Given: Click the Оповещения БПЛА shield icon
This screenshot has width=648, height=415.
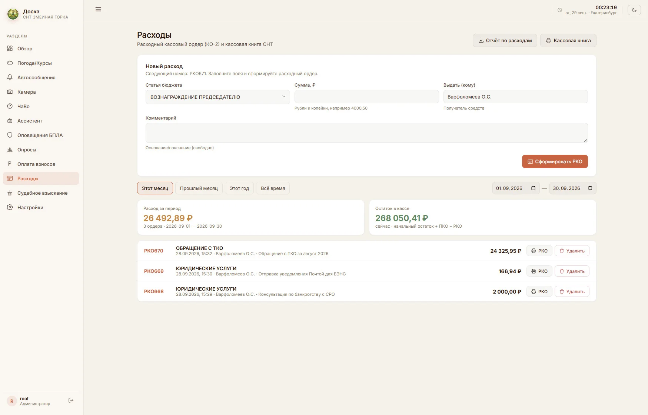Looking at the screenshot, I should point(10,135).
